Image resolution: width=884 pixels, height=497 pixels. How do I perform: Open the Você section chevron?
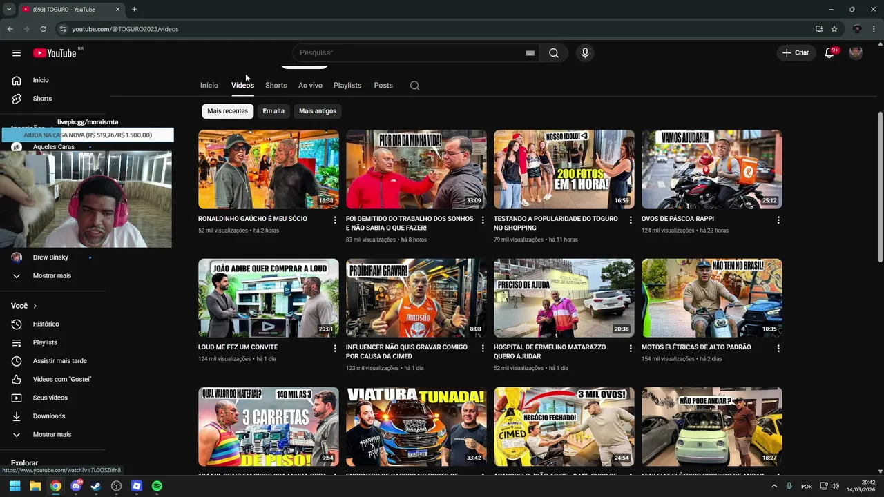(x=35, y=306)
